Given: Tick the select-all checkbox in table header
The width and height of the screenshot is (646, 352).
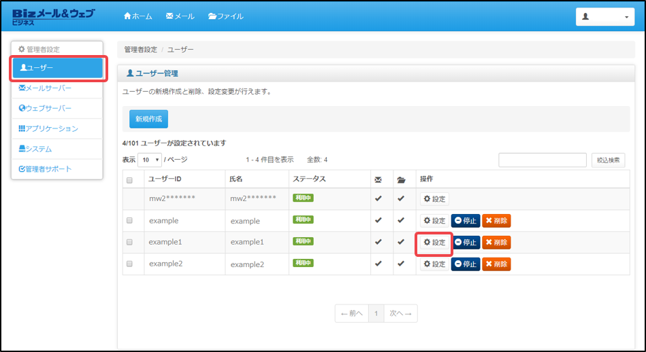Looking at the screenshot, I should pyautogui.click(x=129, y=180).
